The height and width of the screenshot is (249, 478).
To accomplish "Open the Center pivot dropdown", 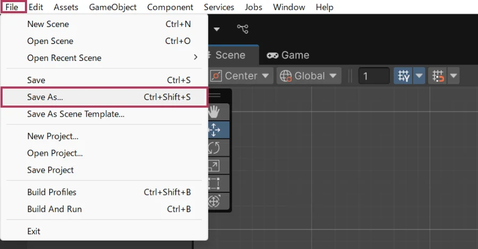I will pos(242,76).
